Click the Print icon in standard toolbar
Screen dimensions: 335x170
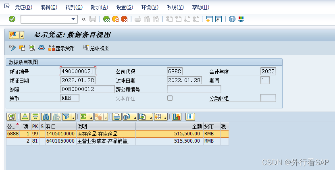[x=138, y=19]
